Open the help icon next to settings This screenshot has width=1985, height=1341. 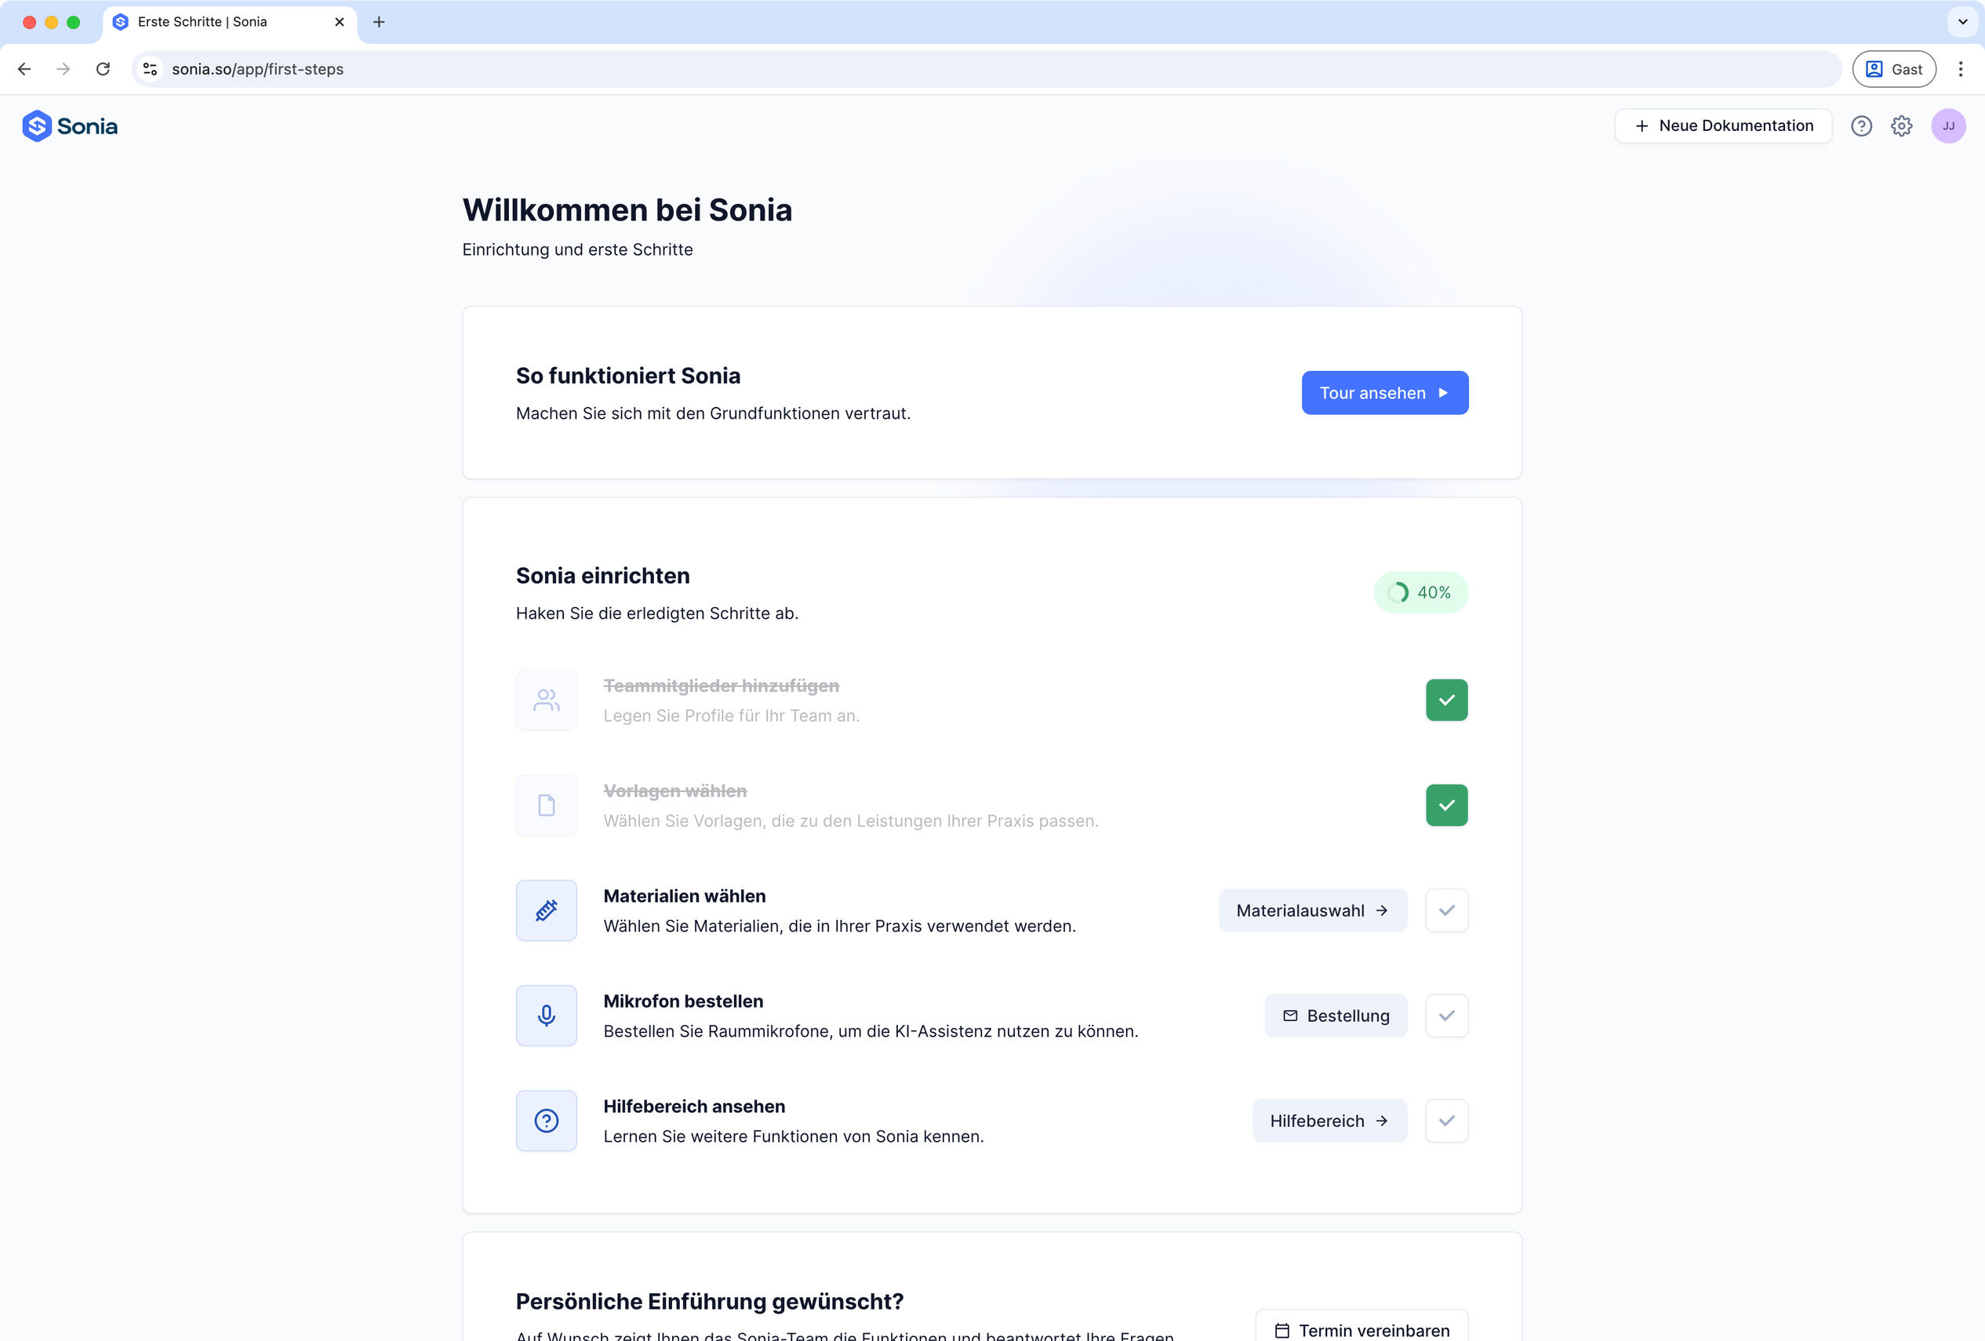click(x=1861, y=125)
